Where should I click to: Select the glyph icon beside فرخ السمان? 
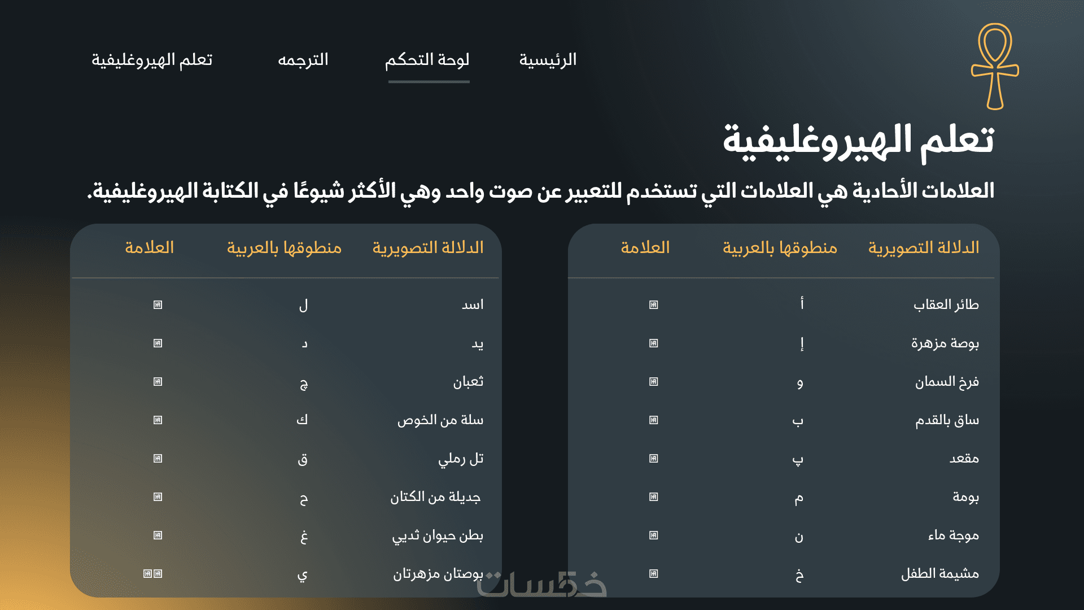point(654,382)
